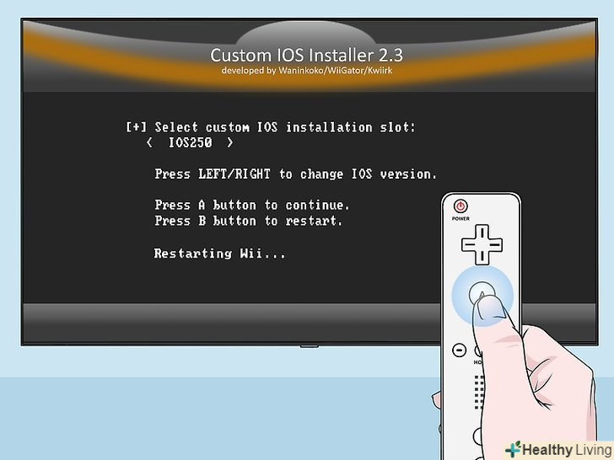Select the IOS250 slot value

(x=191, y=142)
